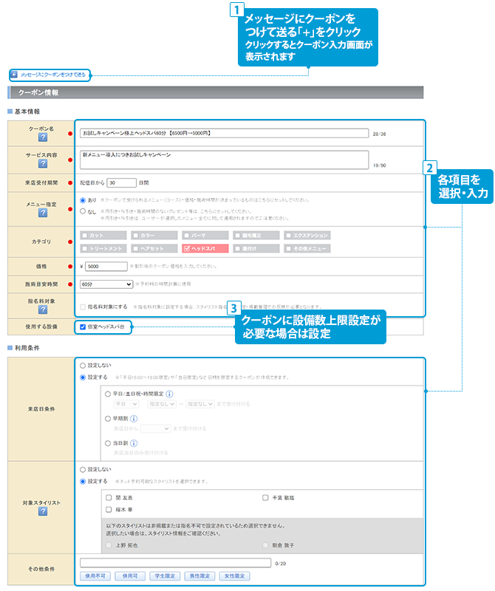Open the 施術目安時間 60分 dropdown
The width and height of the screenshot is (495, 591).
coord(106,284)
